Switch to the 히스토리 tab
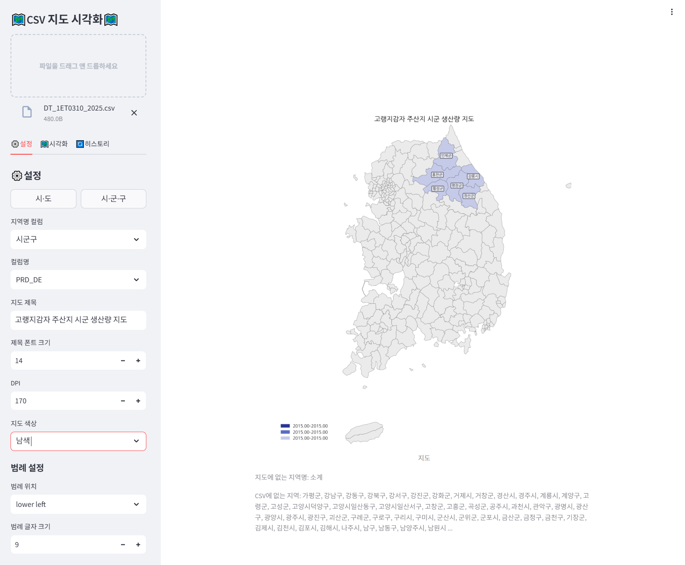685x565 pixels. pyautogui.click(x=93, y=144)
